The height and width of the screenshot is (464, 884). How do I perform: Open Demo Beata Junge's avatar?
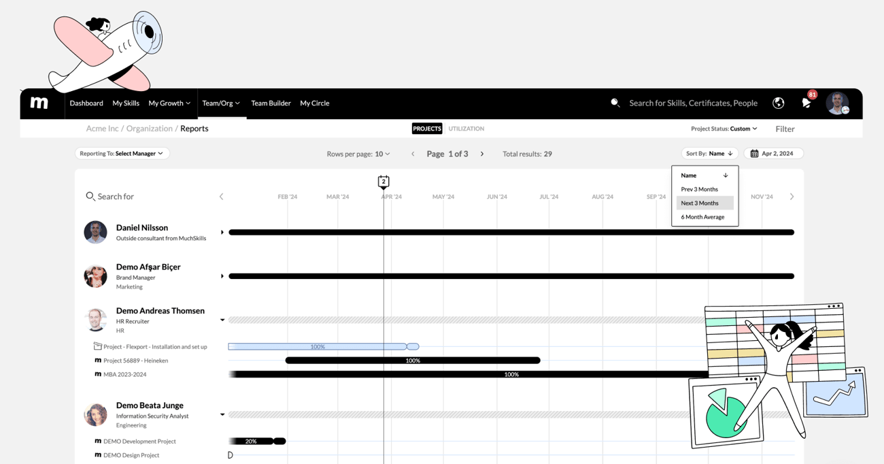click(95, 414)
